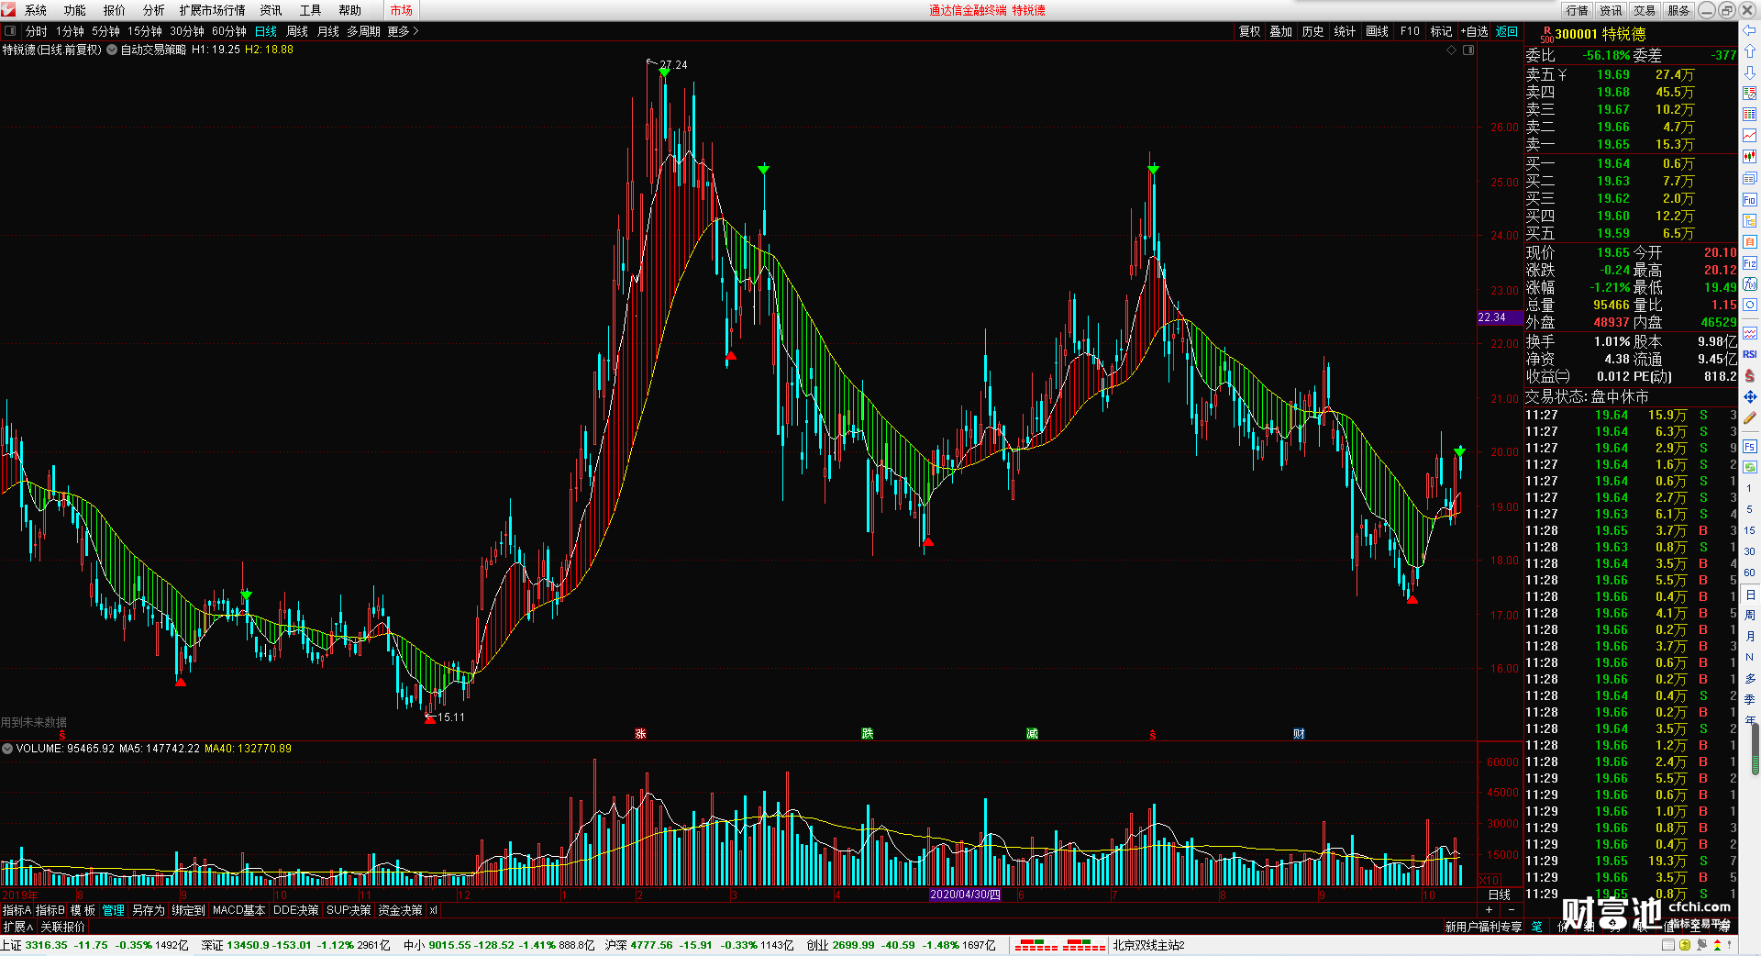Click the application logo icon at top-left
Screen dimensions: 1761x956
point(8,9)
